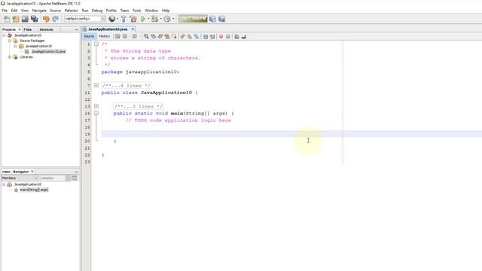Toggle Rectangular Selection editor icon
This screenshot has width=482, height=271.
[174, 37]
